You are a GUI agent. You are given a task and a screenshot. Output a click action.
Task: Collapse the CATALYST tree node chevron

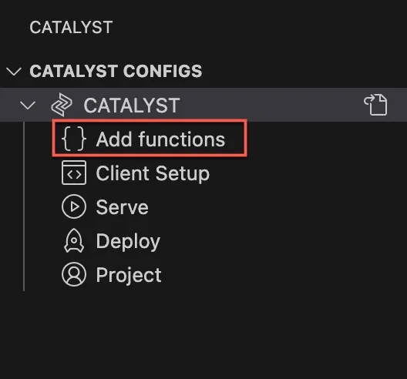(x=28, y=106)
